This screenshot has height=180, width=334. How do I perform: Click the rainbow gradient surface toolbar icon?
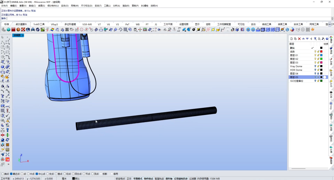(52, 29)
